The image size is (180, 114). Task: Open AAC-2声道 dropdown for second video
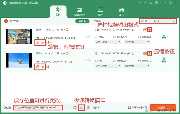[x=108, y=66]
